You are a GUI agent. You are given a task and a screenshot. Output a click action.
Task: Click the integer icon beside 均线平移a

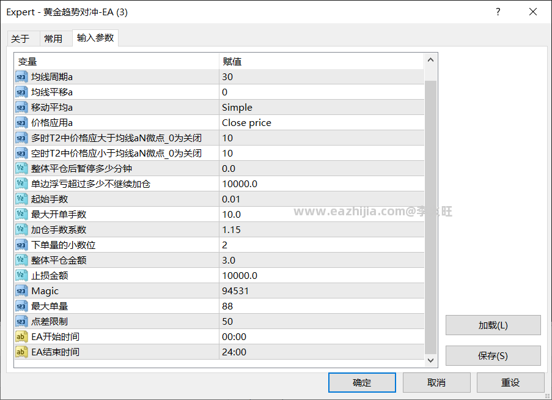coord(21,92)
